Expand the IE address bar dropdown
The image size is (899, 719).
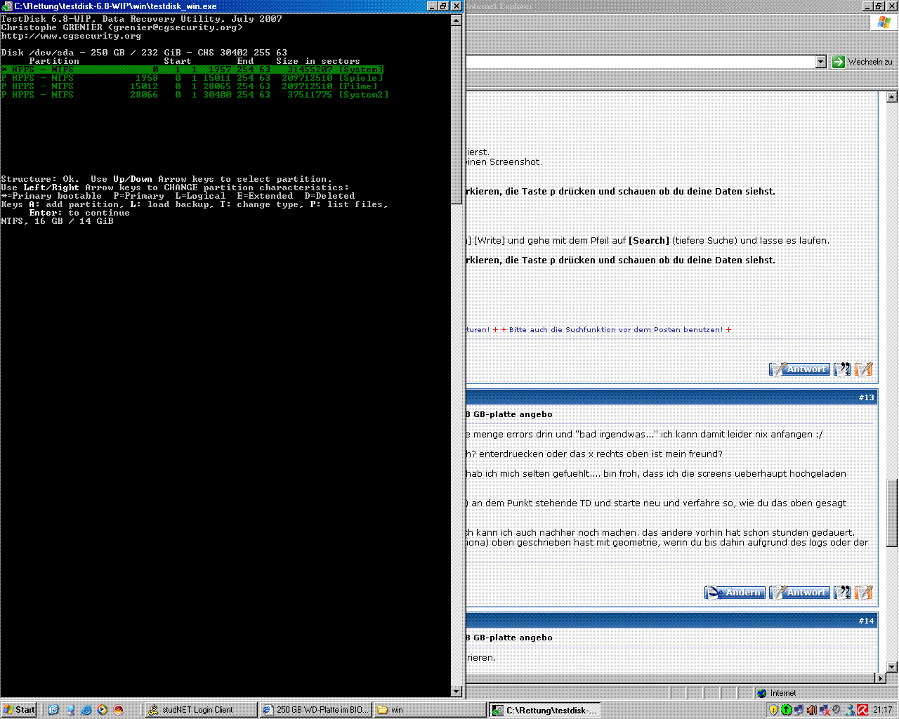pos(821,62)
